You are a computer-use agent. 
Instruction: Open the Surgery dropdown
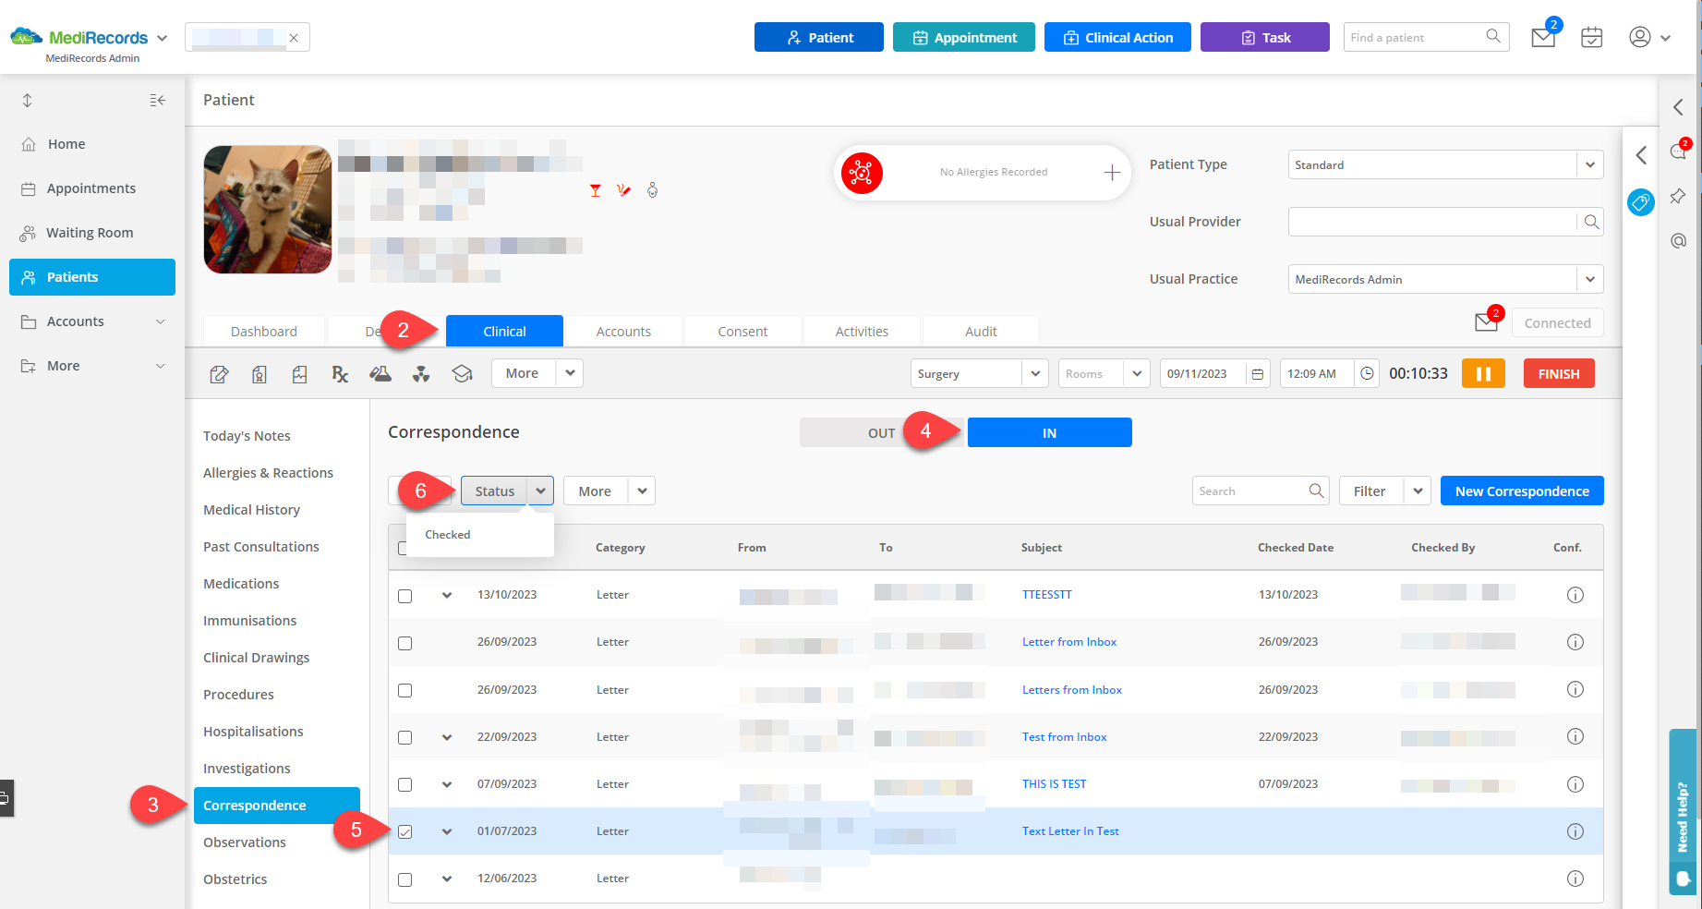978,373
